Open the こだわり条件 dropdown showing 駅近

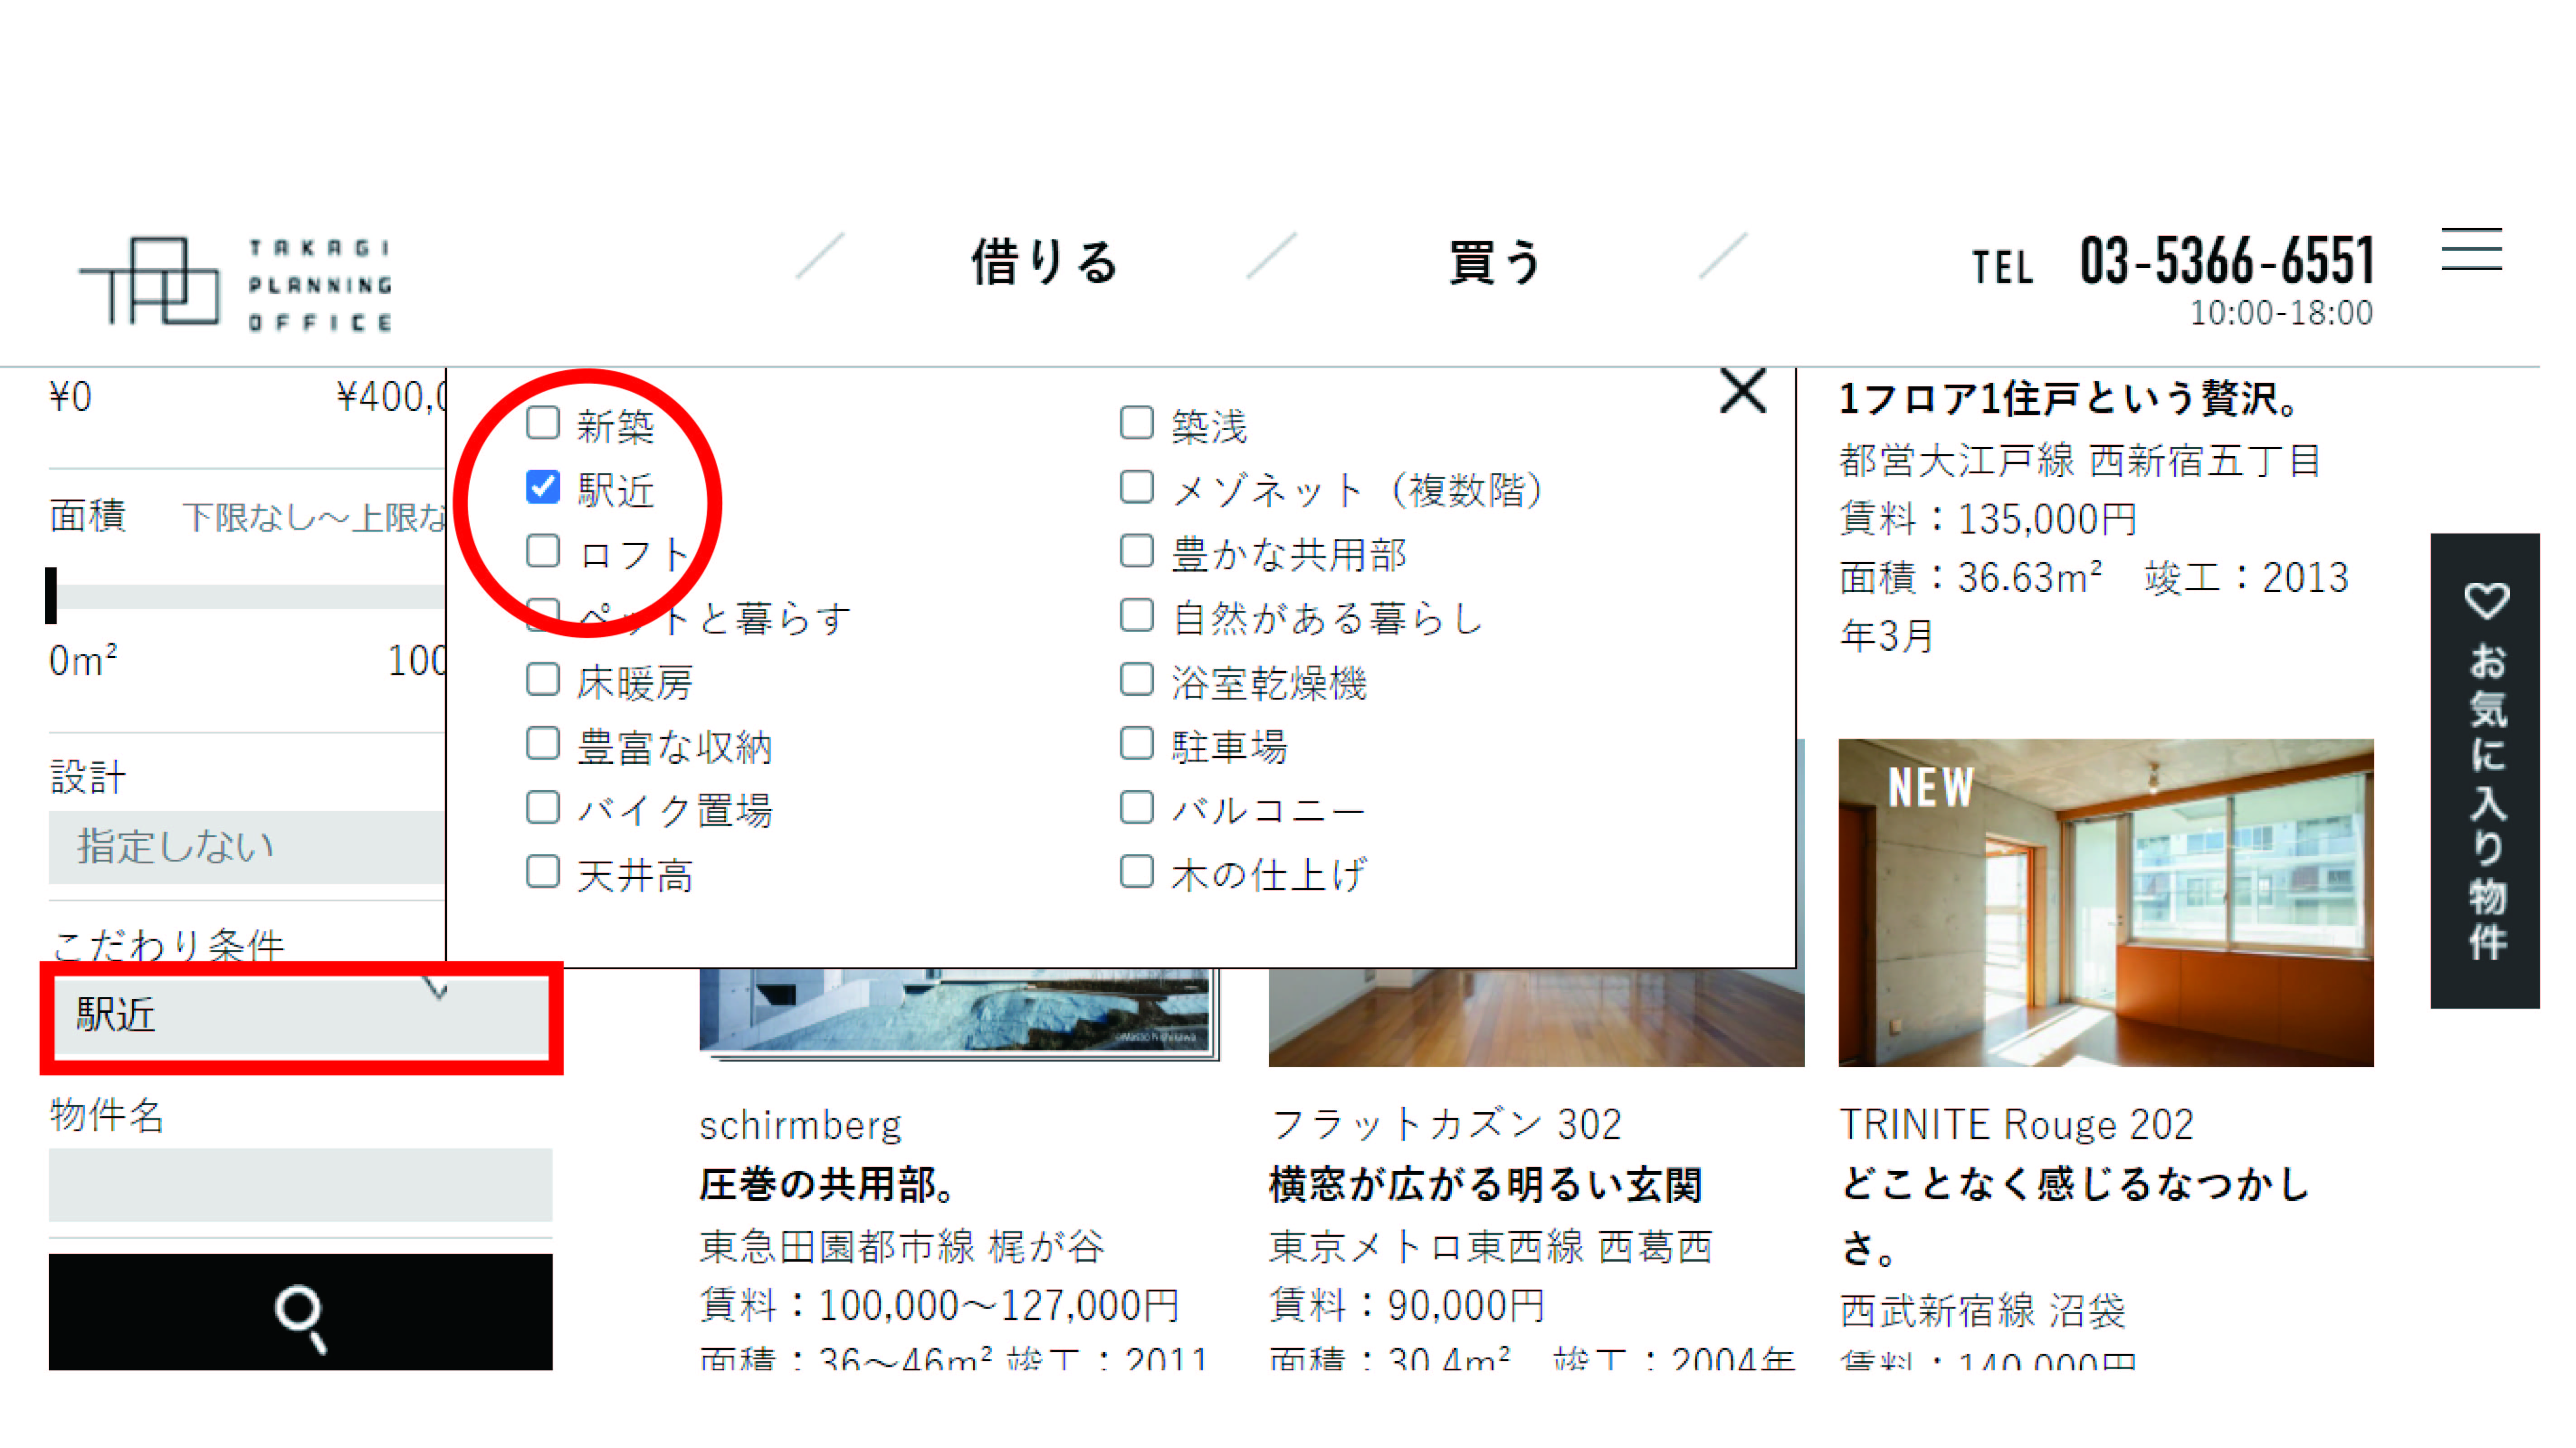pyautogui.click(x=300, y=1015)
